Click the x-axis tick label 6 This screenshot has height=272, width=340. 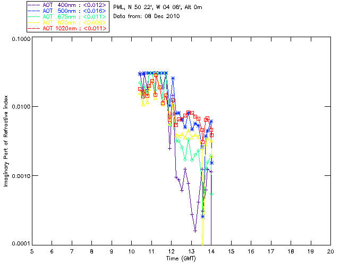[52, 252]
